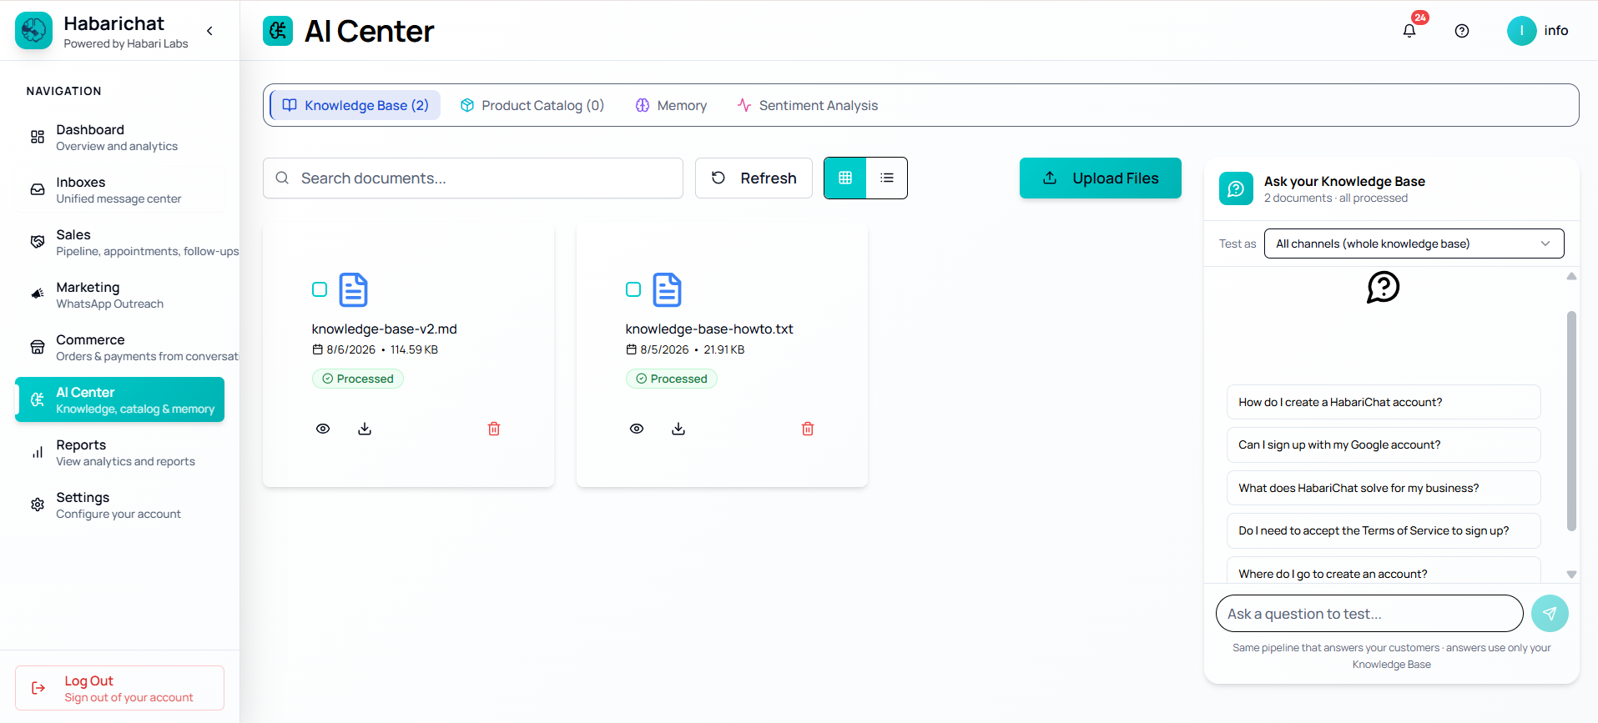Switch to Product Catalog (0) tab
Image resolution: width=1598 pixels, height=723 pixels.
point(532,105)
